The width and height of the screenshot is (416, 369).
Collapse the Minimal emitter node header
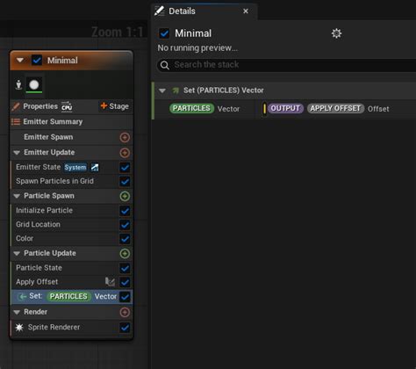tap(20, 61)
